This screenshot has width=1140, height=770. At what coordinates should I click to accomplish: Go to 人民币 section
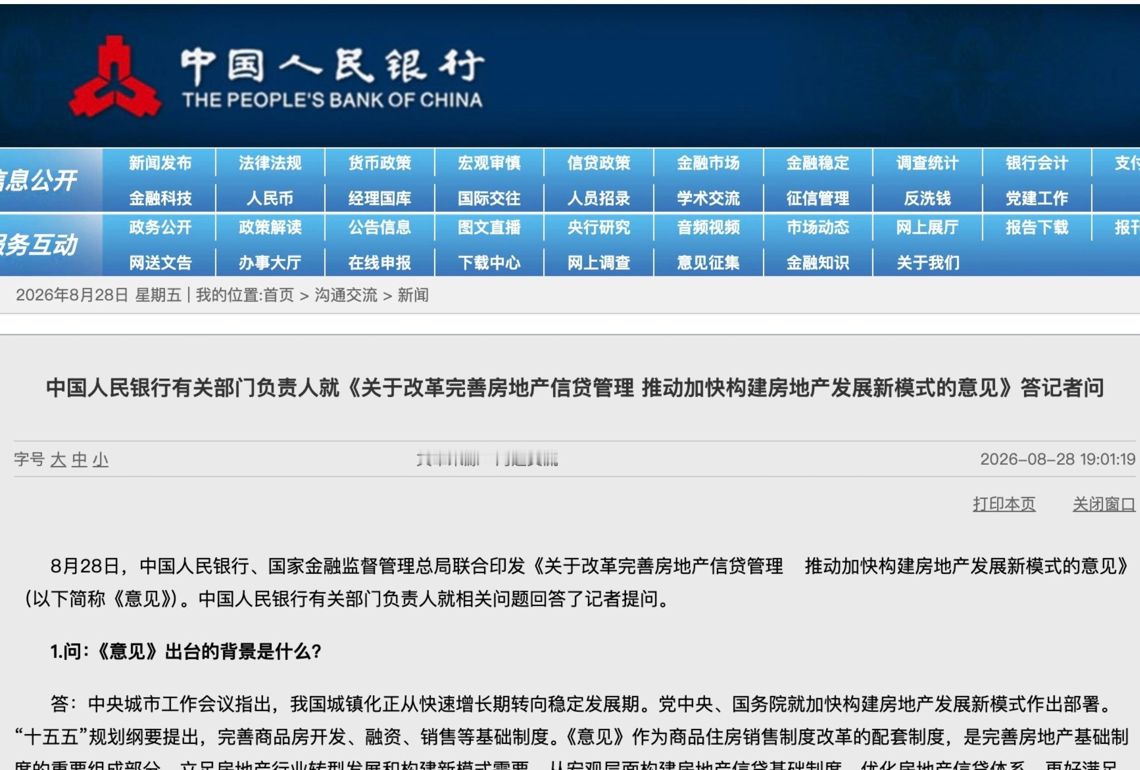click(270, 198)
